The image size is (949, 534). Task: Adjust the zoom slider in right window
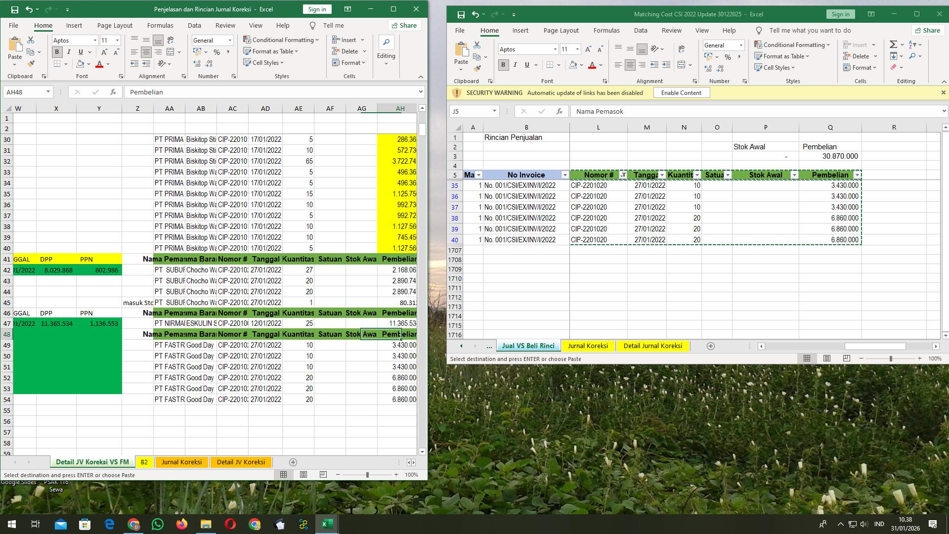tap(890, 358)
